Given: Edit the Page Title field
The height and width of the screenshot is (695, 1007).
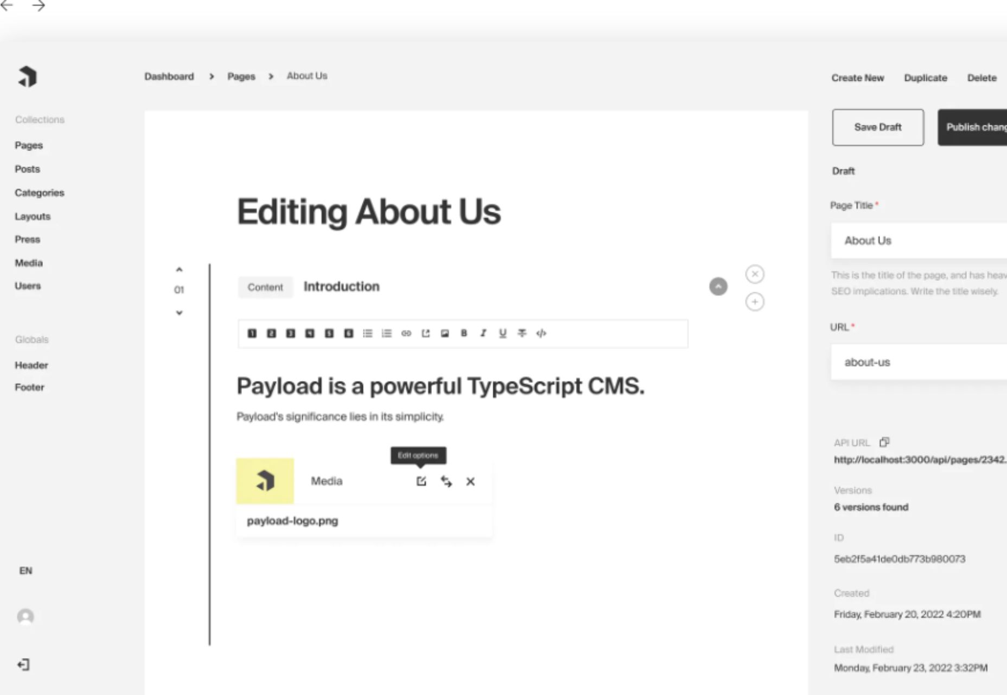Looking at the screenshot, I should pyautogui.click(x=919, y=241).
